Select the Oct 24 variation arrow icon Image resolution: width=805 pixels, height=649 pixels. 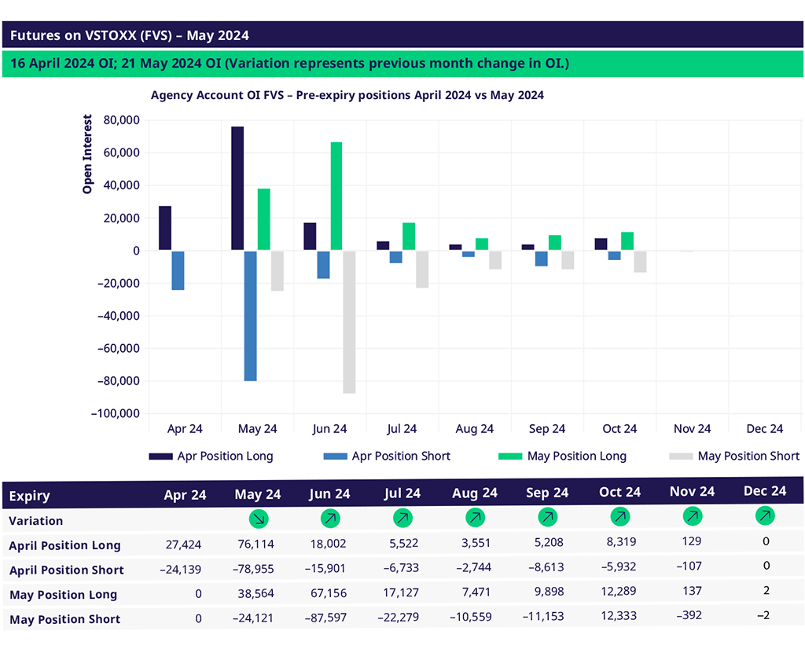[x=619, y=517]
